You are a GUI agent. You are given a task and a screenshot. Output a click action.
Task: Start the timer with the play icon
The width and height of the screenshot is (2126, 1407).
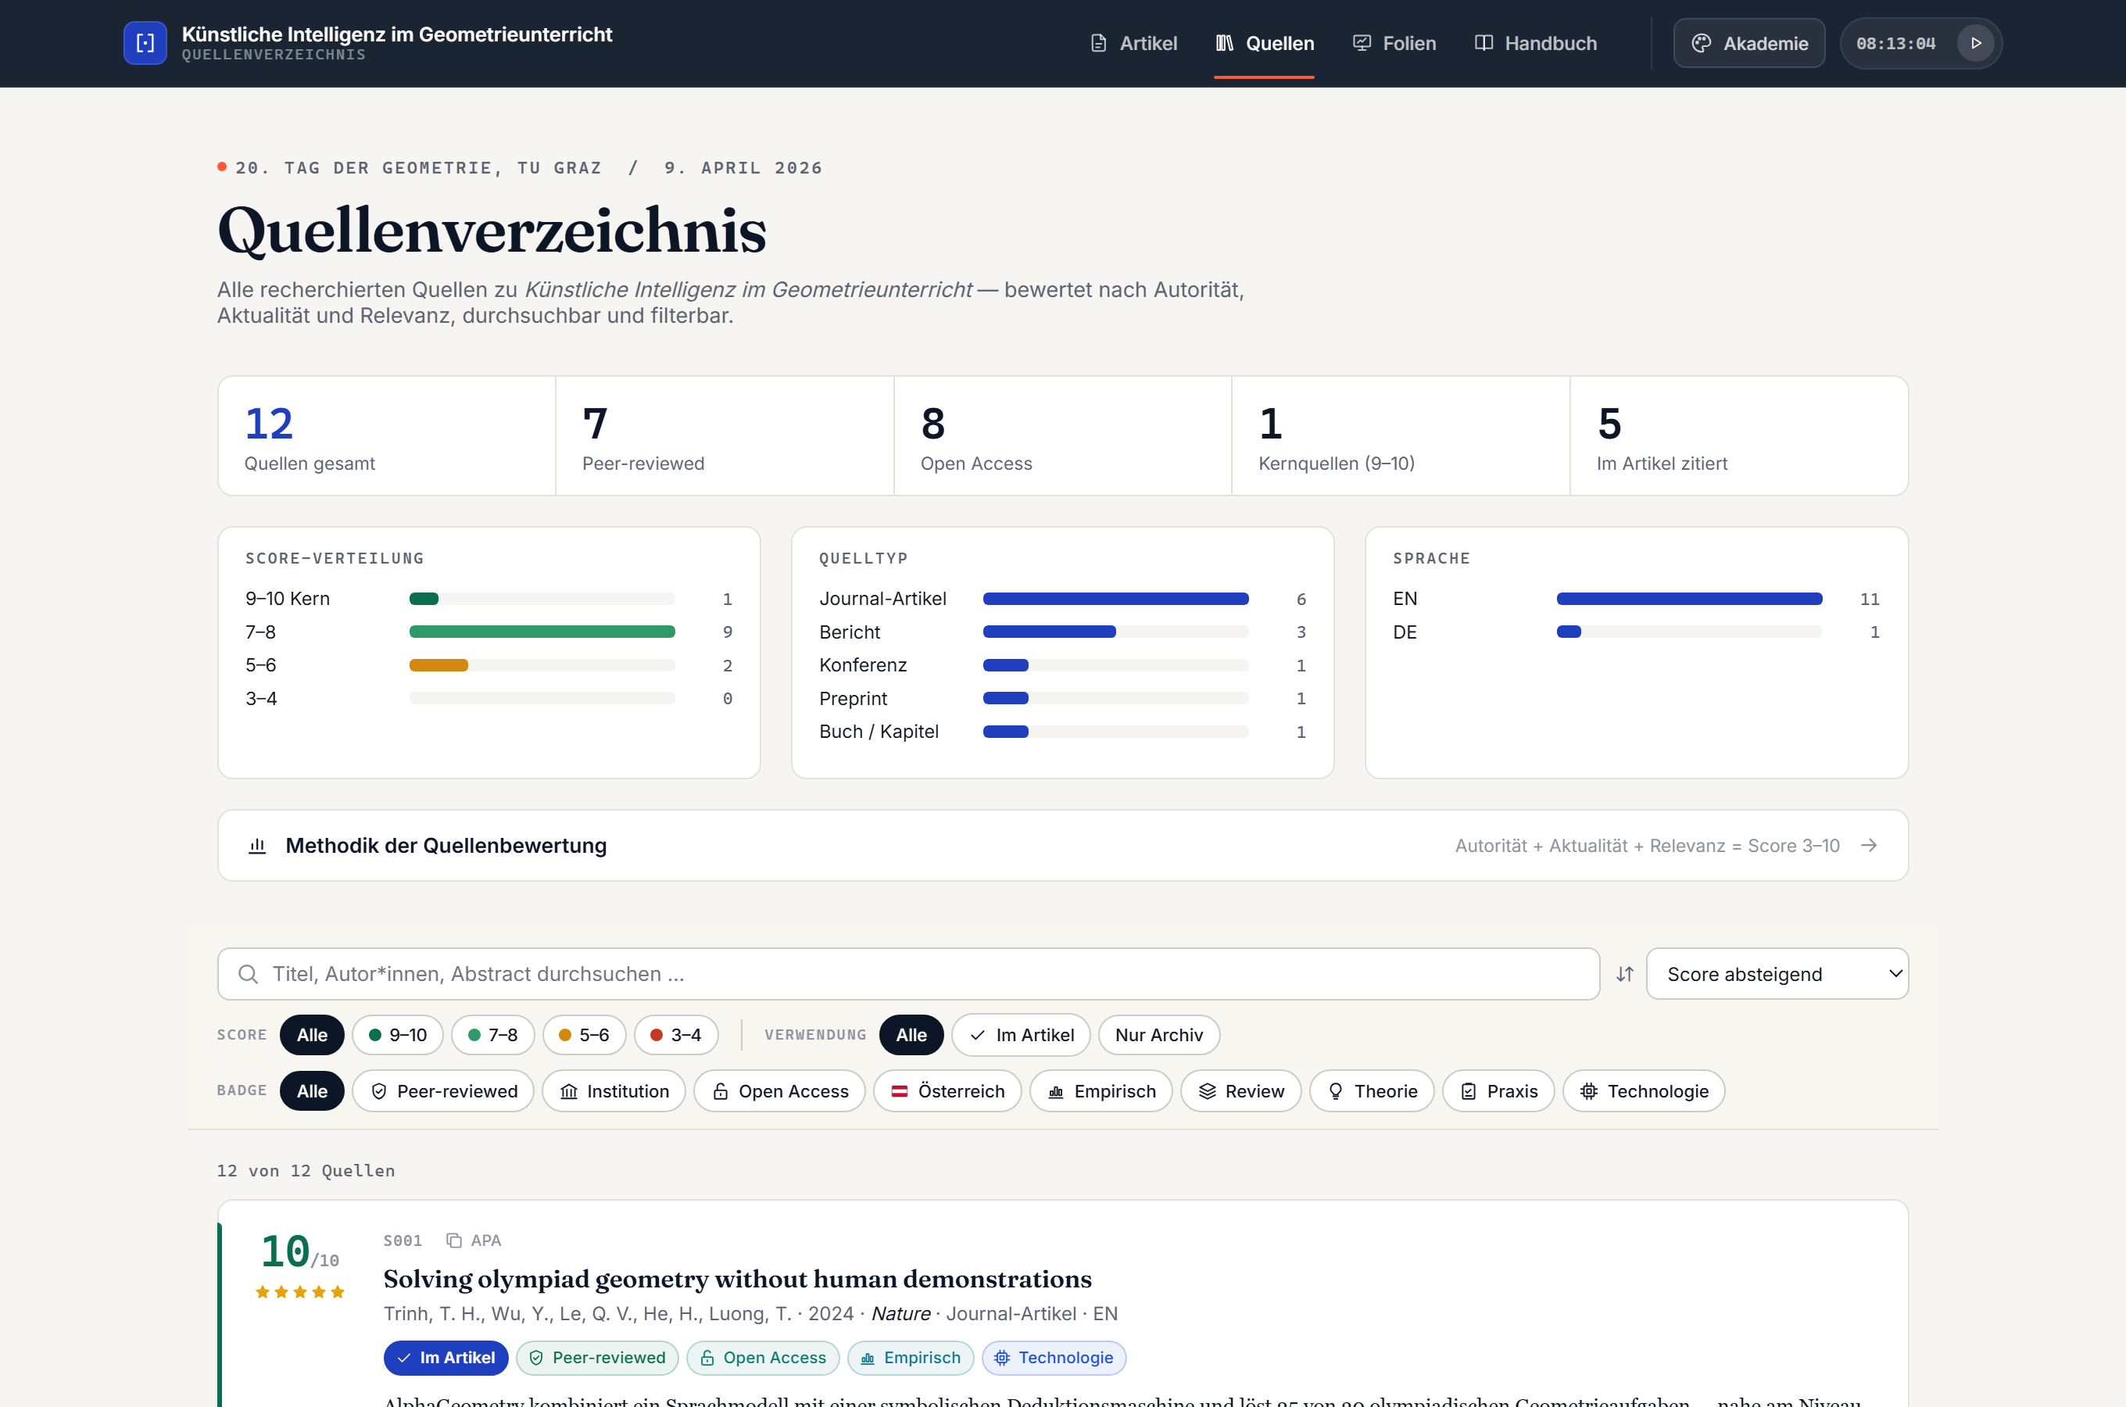[1975, 43]
